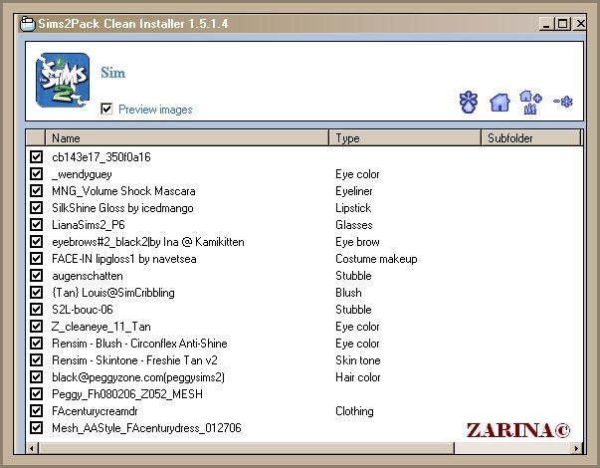The image size is (600, 468).
Task: Sort the list by the Type column header
Action: point(405,137)
